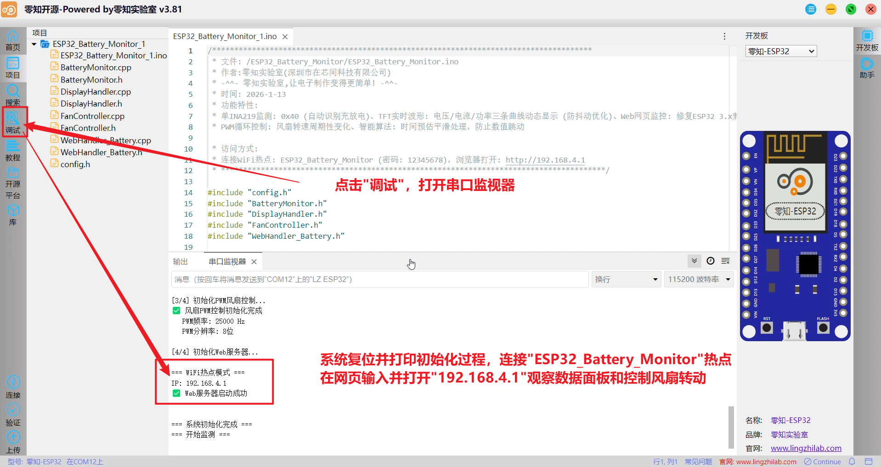The height and width of the screenshot is (467, 881).
Task: Click the 零知实验室 brand link
Action: (x=789, y=434)
